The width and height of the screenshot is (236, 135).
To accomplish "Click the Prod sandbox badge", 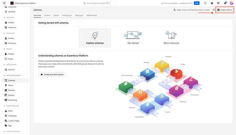I will [x=197, y=3].
